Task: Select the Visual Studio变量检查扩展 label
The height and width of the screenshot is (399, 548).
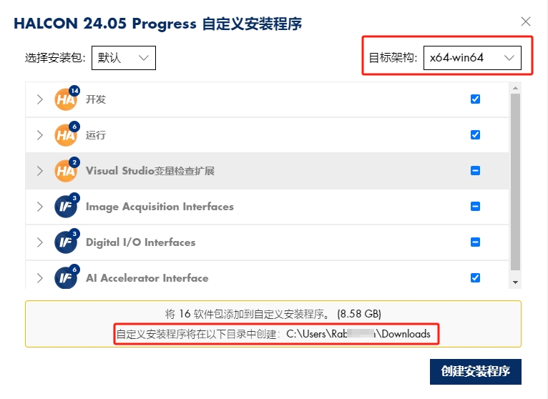Action: [x=150, y=171]
